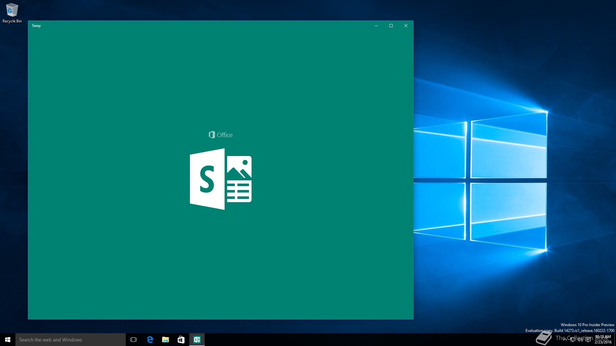616x346 pixels.
Task: Open the Windows Start menu
Action: tap(8, 340)
